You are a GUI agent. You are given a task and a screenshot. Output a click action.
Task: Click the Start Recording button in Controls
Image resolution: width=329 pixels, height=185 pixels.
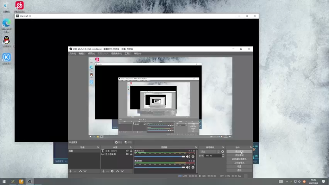pyautogui.click(x=239, y=155)
